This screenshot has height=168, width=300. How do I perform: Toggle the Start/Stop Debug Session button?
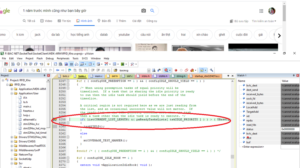coord(166,70)
